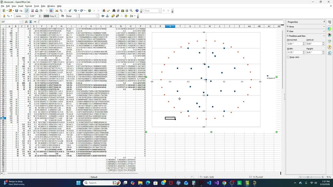This screenshot has width=333, height=187.
Task: Open the Gray 6 line color dropdown
Action: click(x=57, y=16)
